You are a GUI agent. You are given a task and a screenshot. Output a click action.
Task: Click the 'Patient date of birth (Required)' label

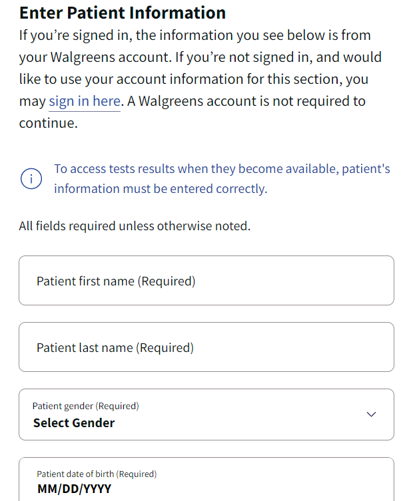tap(97, 474)
